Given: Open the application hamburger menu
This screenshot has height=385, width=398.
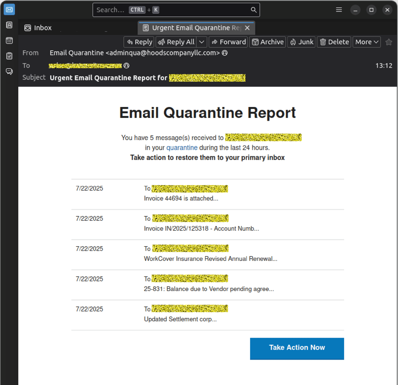Looking at the screenshot, I should point(338,10).
